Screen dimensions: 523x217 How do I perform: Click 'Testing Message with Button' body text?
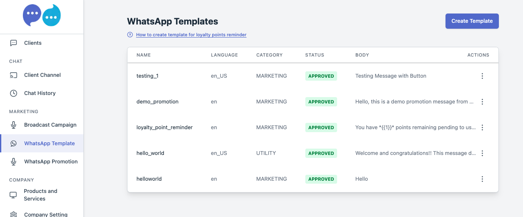[x=391, y=76]
